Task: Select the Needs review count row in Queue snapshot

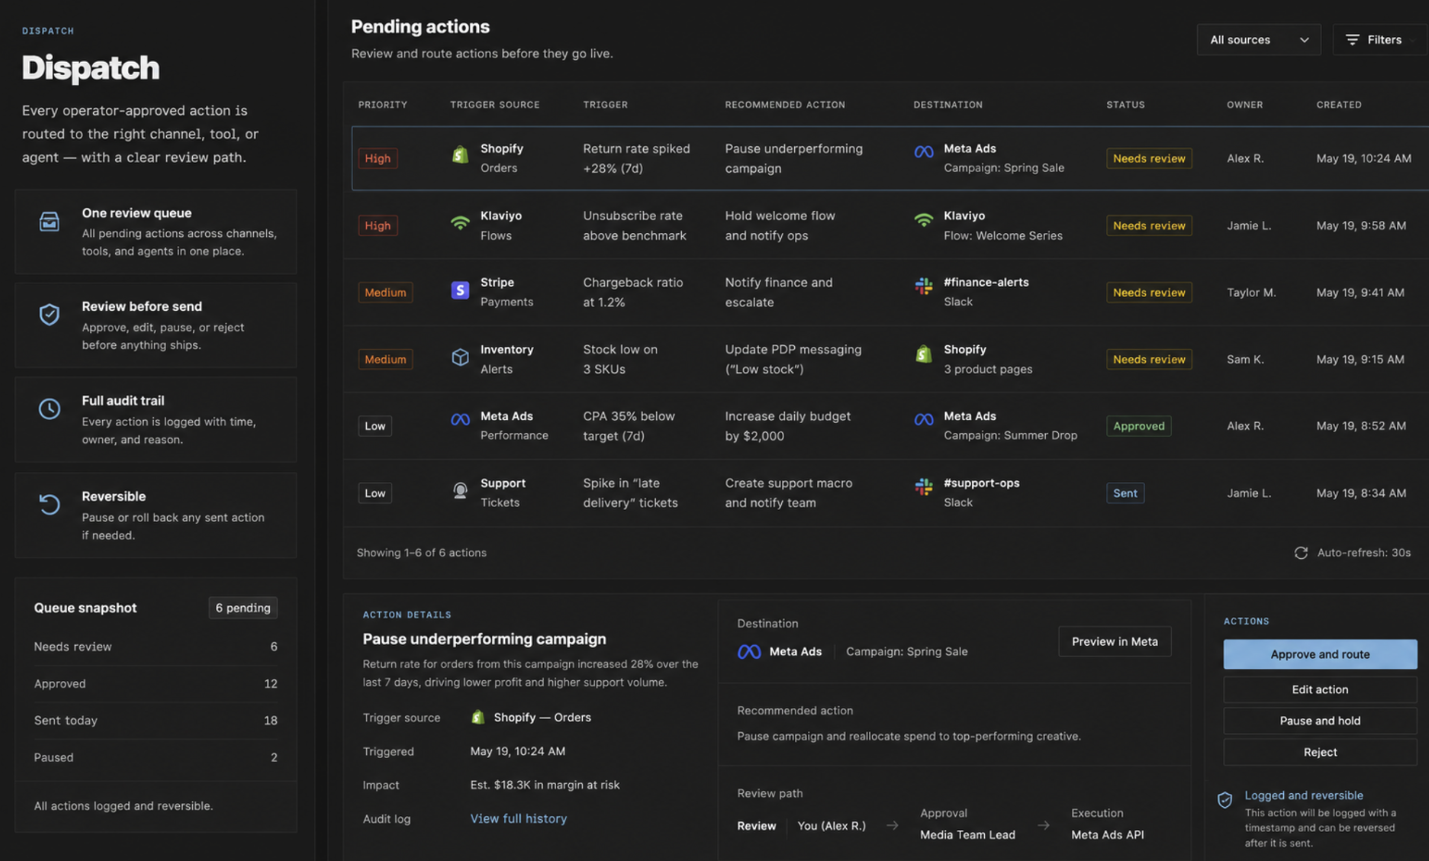Action: pyautogui.click(x=155, y=646)
